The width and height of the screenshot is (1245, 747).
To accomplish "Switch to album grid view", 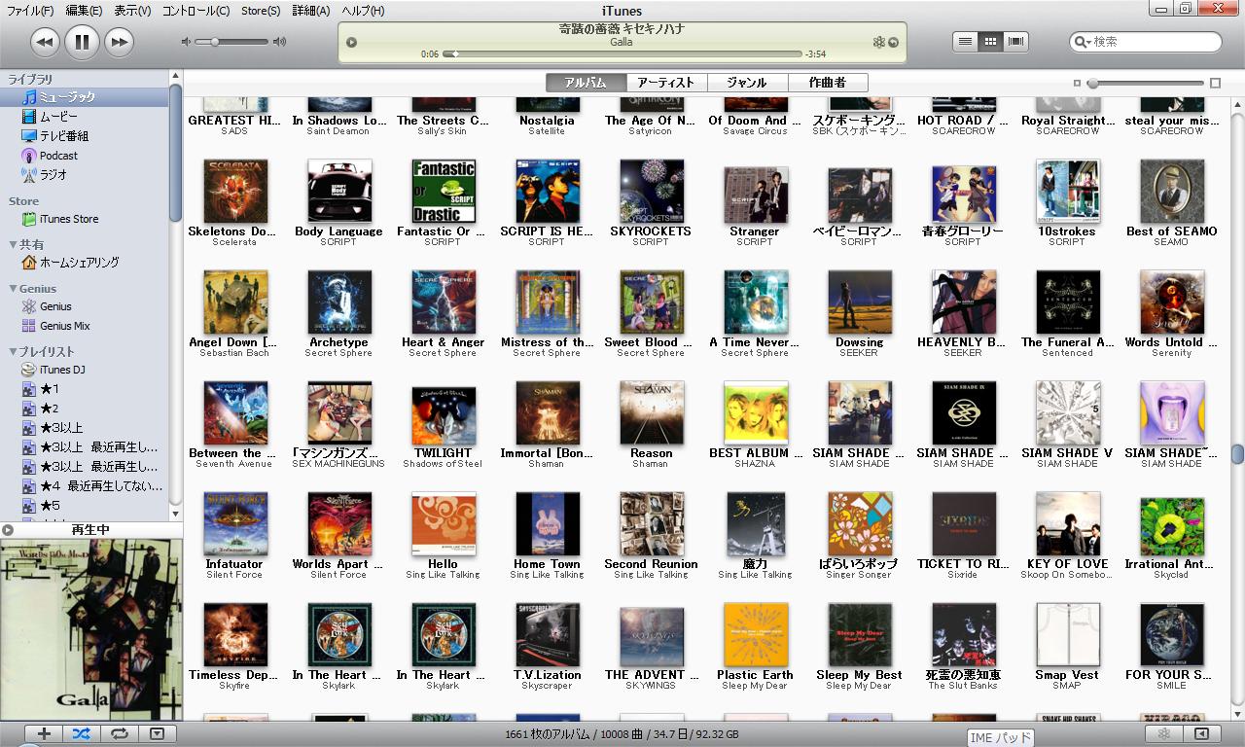I will (990, 41).
